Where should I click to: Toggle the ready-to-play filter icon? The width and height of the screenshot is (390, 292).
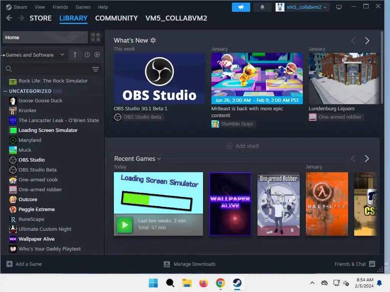tap(97, 55)
